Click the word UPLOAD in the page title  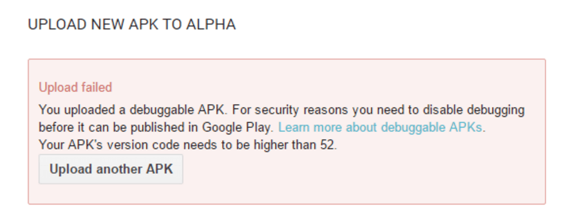click(57, 25)
